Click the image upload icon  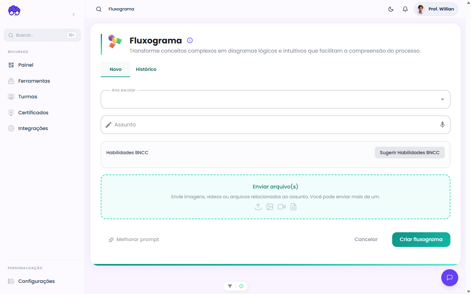(270, 207)
